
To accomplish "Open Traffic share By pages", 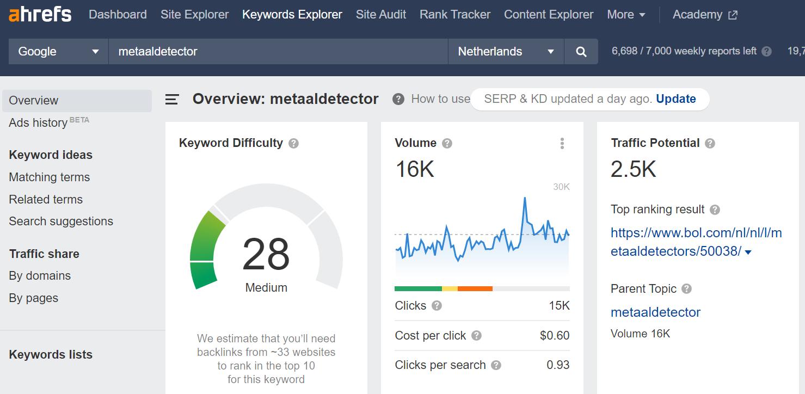I will click(33, 298).
